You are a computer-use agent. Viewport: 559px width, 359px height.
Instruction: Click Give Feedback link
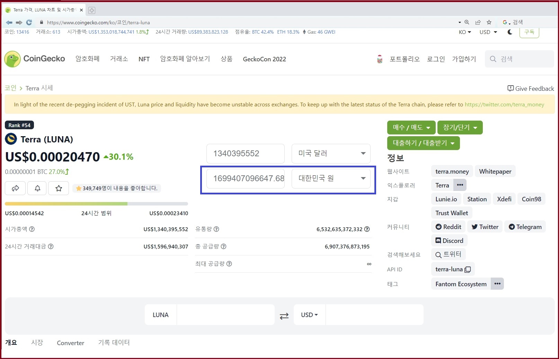point(531,88)
